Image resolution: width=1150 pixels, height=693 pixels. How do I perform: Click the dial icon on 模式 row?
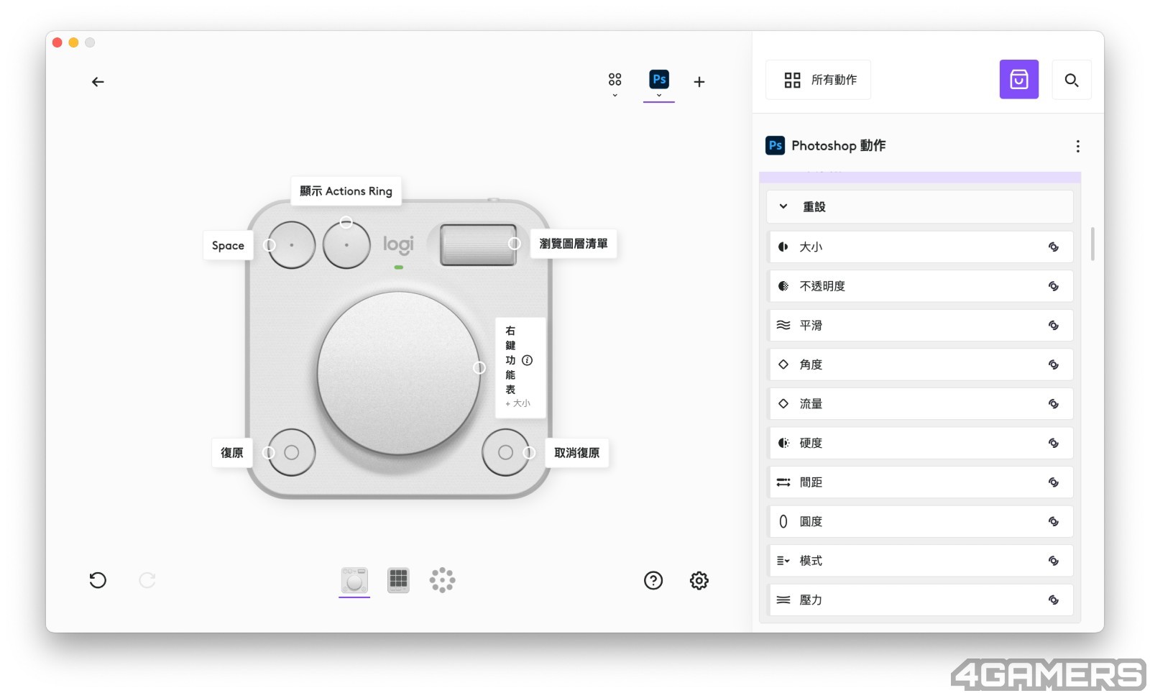coord(1053,560)
